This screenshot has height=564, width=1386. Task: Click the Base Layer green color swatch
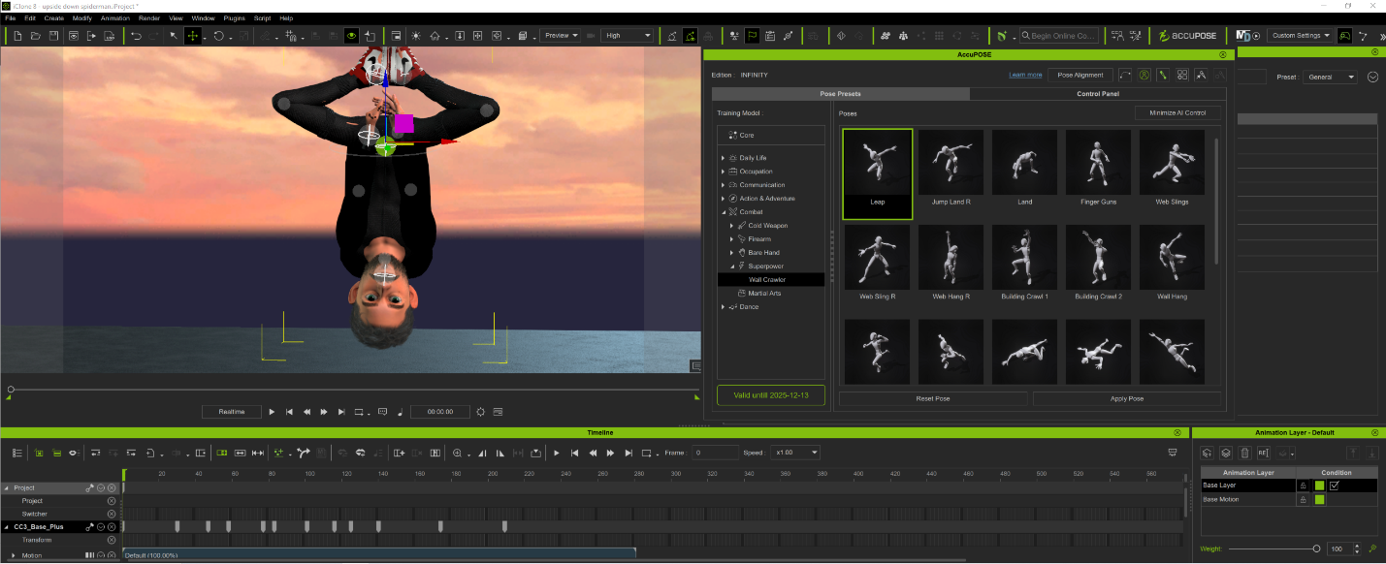[x=1319, y=486]
